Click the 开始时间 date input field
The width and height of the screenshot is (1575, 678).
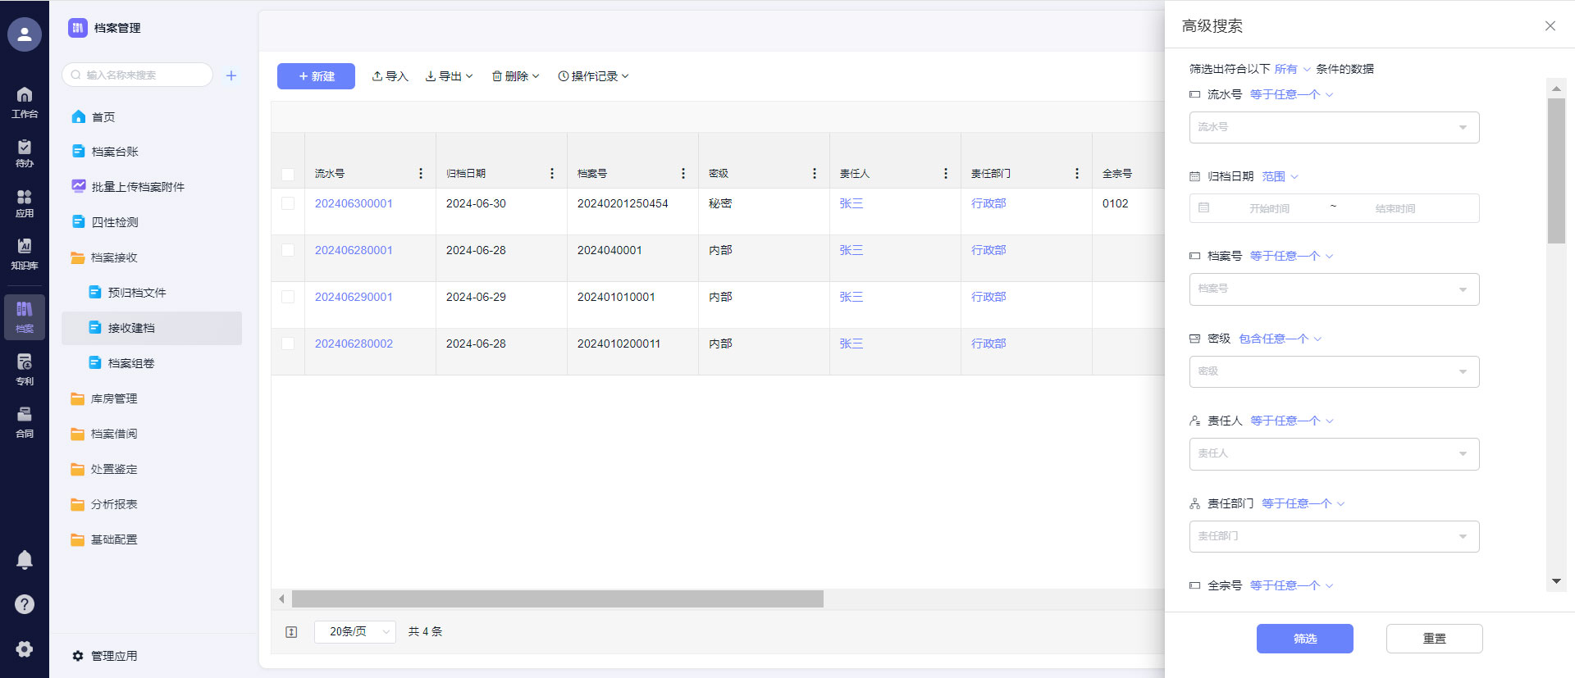[x=1269, y=209]
